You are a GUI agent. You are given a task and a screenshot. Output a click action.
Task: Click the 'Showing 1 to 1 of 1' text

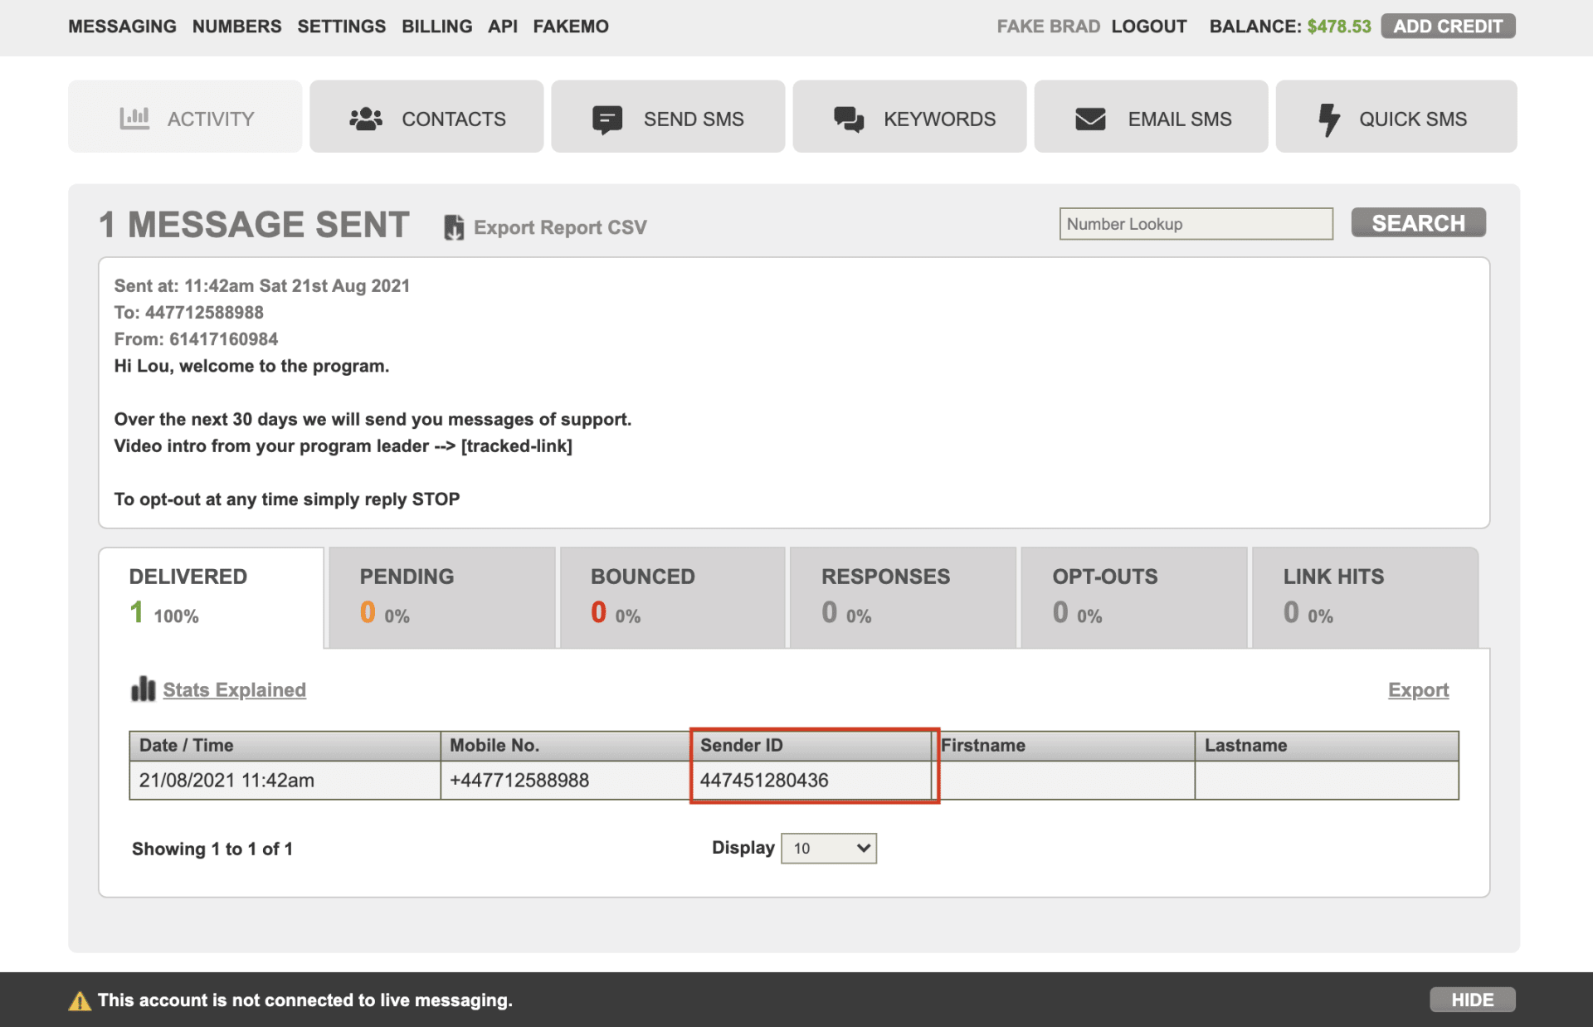212,849
